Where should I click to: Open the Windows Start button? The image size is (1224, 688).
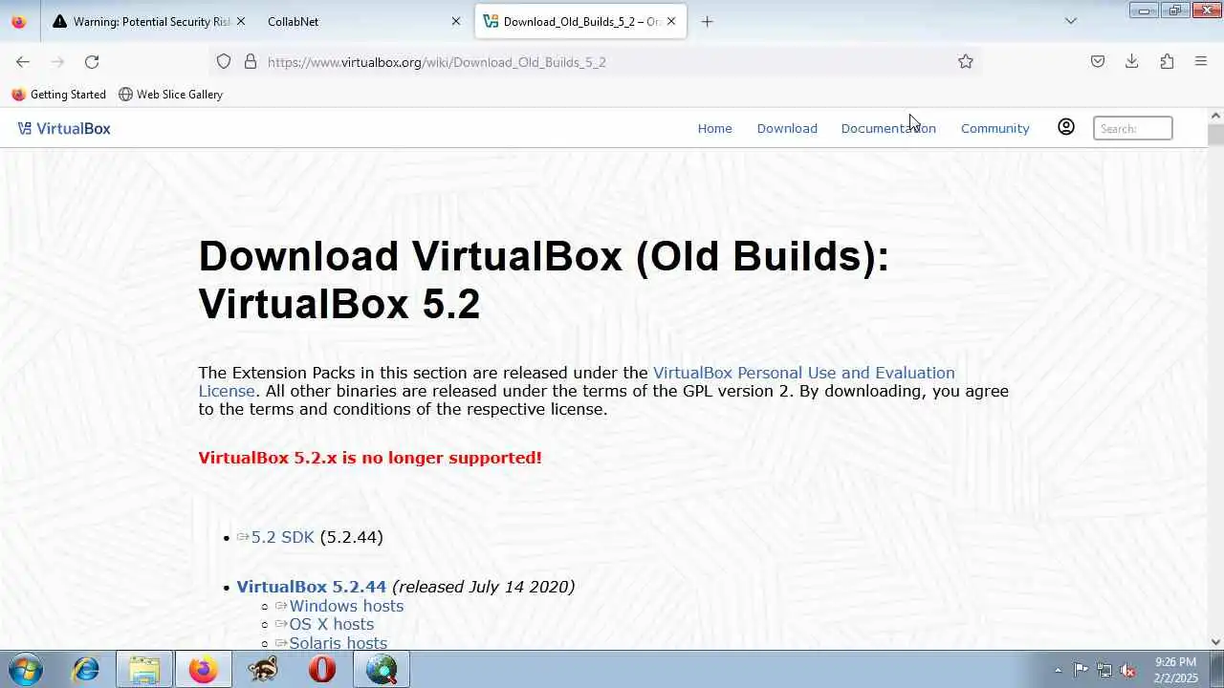point(26,669)
